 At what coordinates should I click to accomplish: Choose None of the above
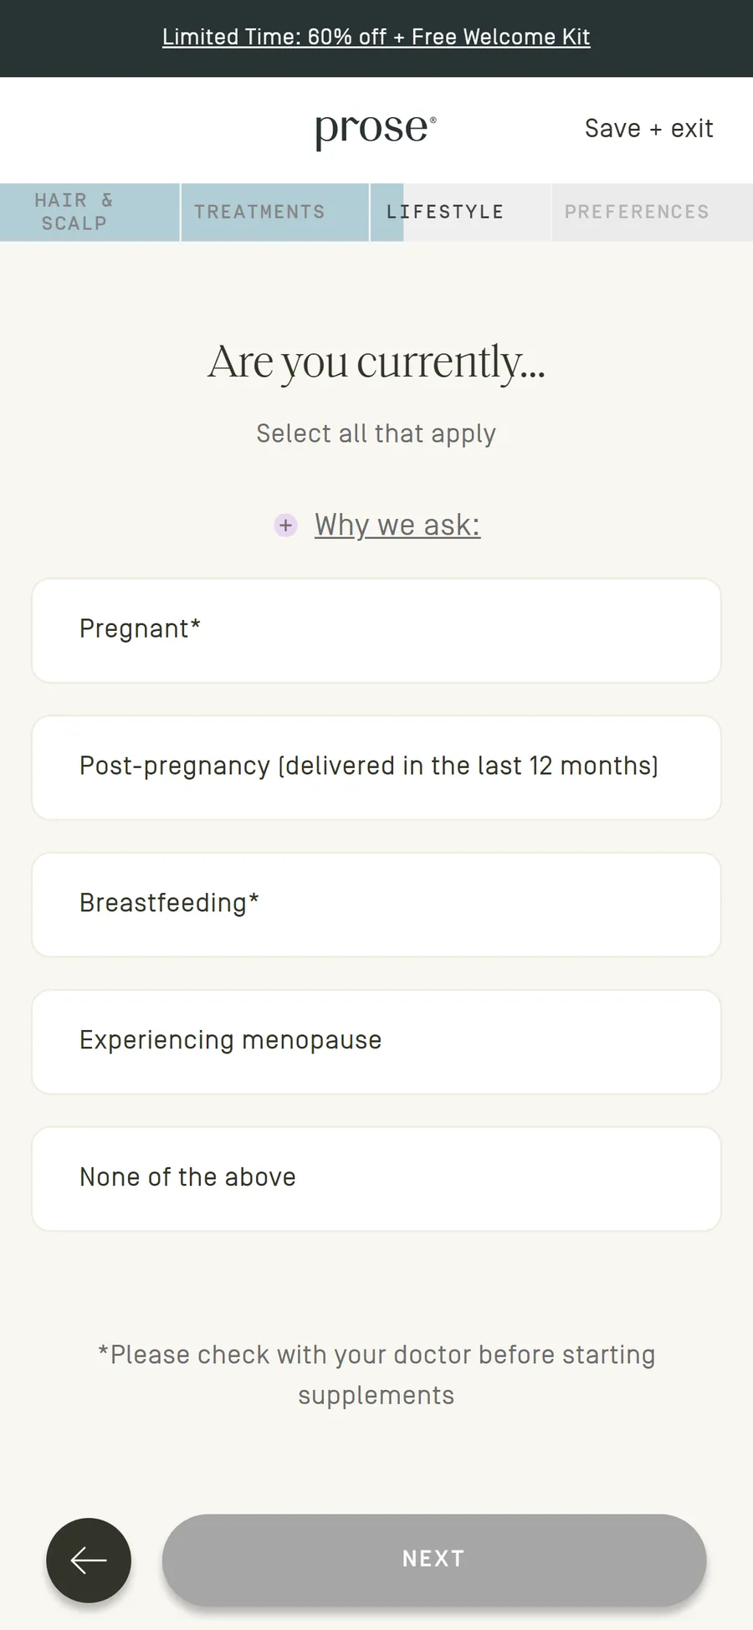[x=376, y=1179]
